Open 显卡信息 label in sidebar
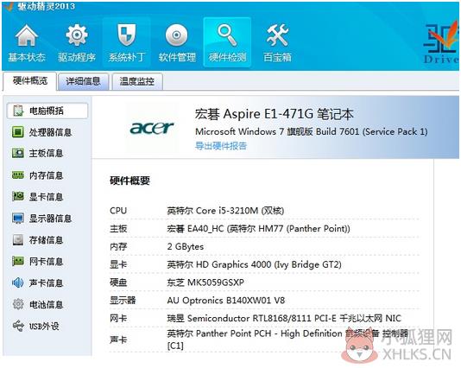This screenshot has height=368, width=461. (x=46, y=197)
